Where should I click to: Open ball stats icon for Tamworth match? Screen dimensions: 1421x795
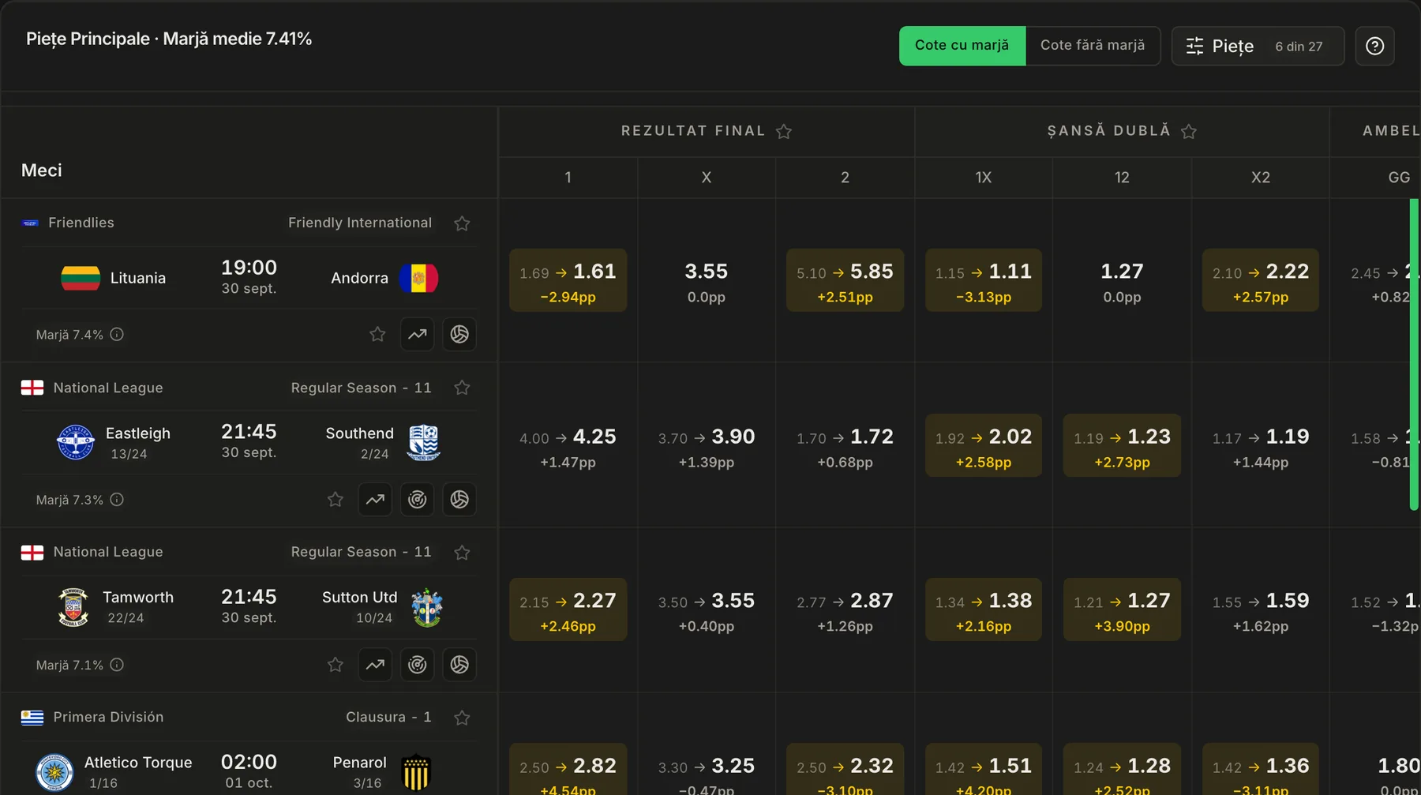click(x=459, y=665)
